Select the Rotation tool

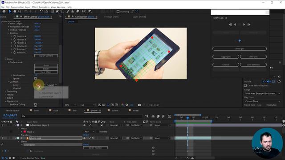pos(41,11)
